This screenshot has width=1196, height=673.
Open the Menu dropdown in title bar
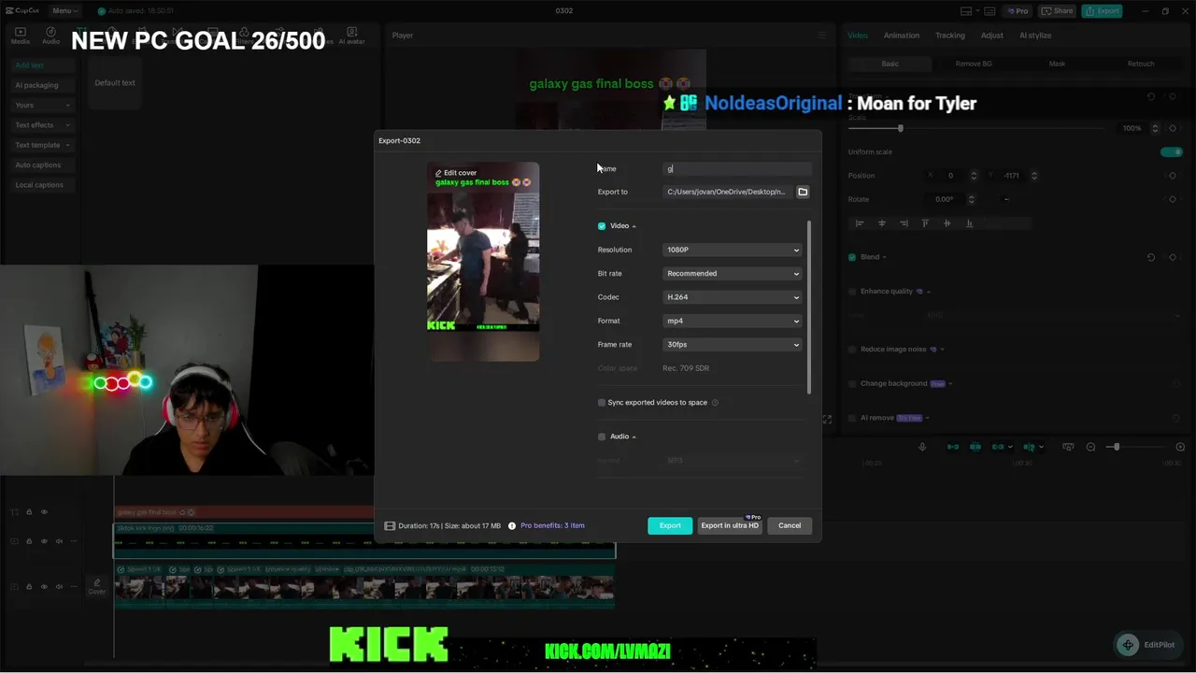tap(65, 11)
